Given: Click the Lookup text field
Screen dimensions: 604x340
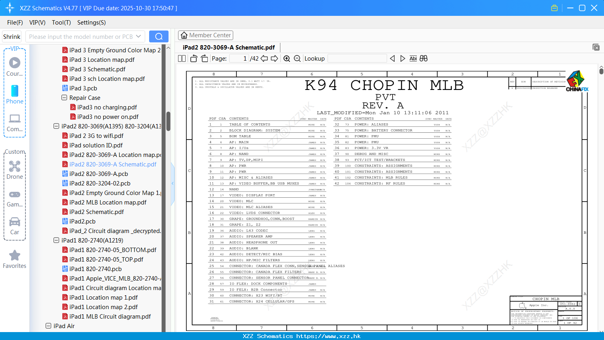Looking at the screenshot, I should tap(357, 59).
